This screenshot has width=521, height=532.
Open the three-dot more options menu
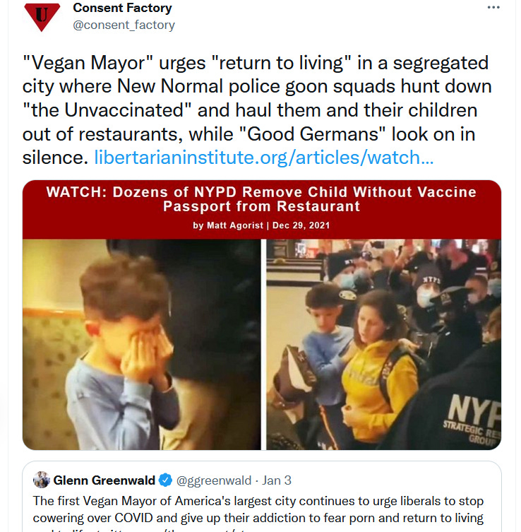(493, 8)
